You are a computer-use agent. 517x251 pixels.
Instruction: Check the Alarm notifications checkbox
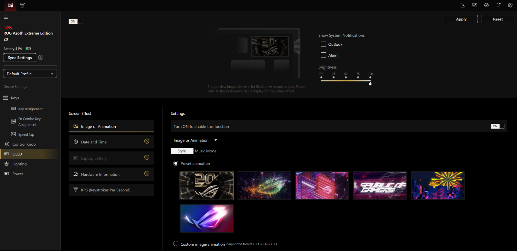tap(323, 55)
